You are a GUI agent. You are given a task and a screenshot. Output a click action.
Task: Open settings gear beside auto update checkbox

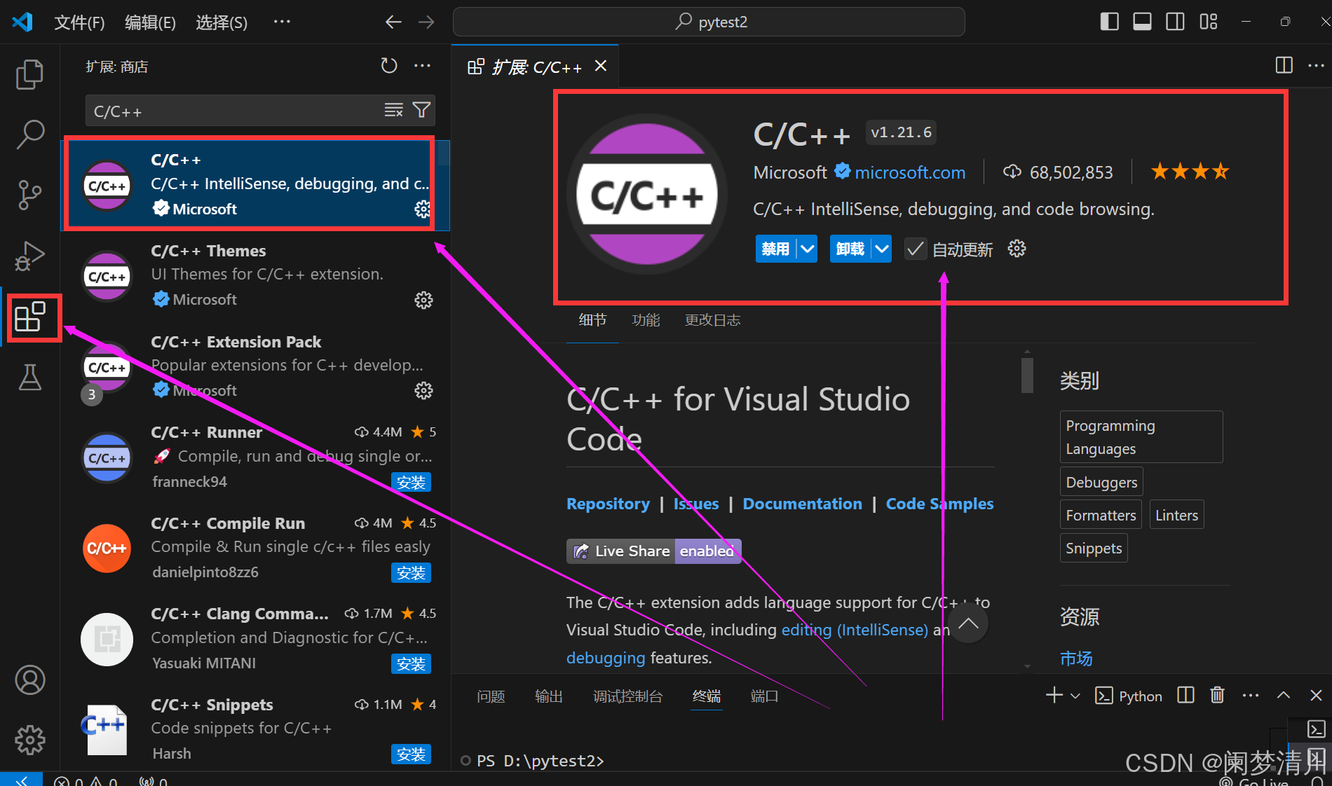1017,249
